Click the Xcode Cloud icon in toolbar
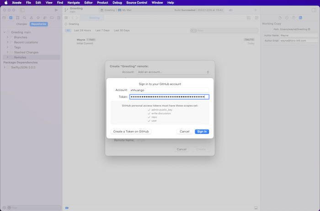 coord(230,10)
